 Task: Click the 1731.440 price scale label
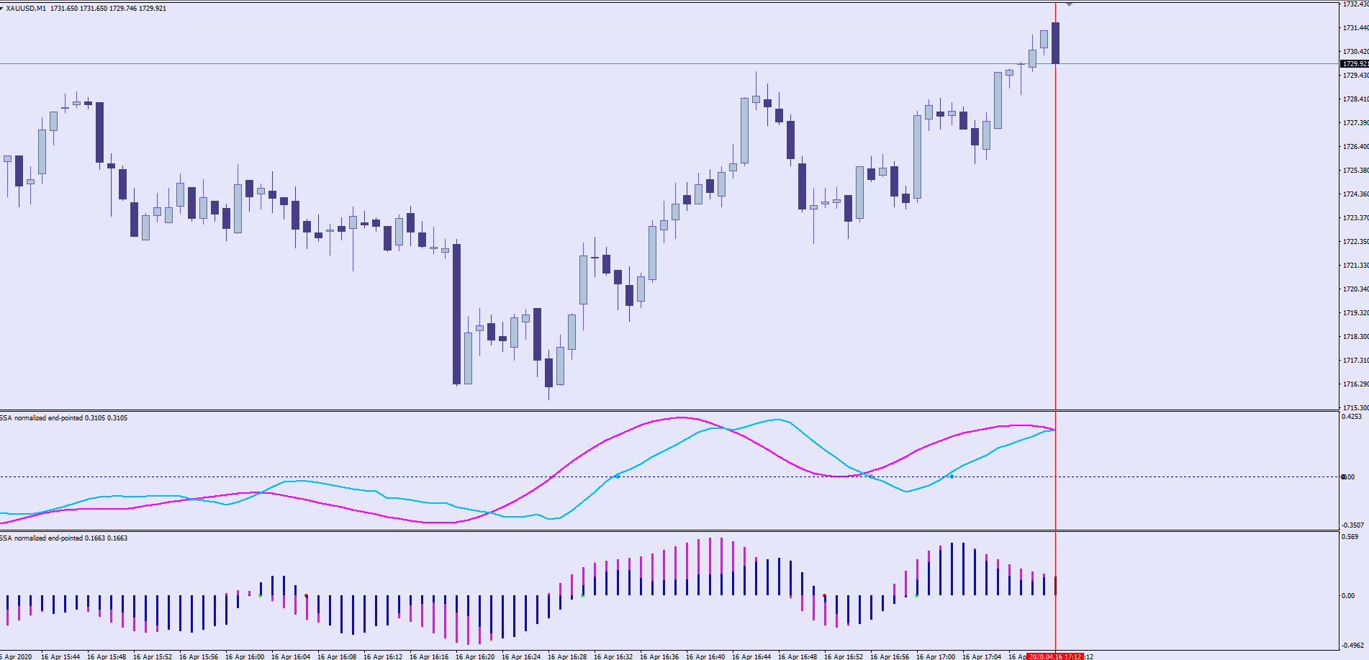(1355, 28)
